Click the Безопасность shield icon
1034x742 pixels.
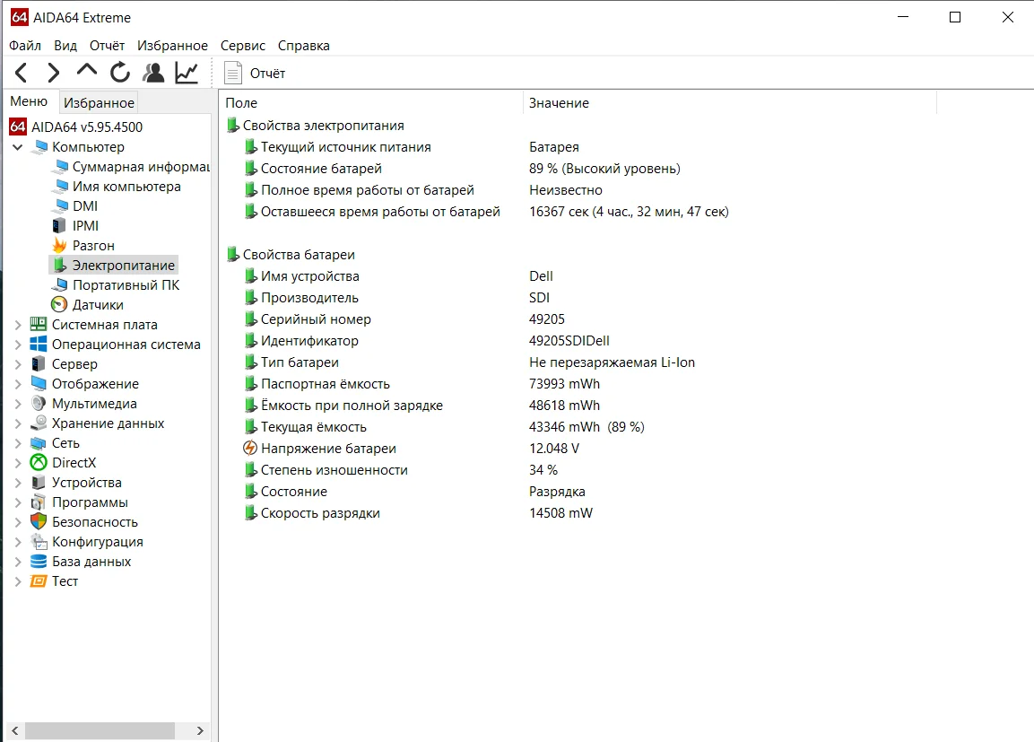click(39, 521)
